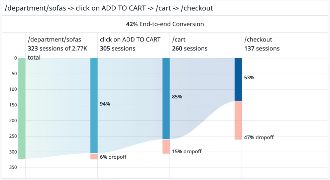Viewport: 330px width, 180px height.
Task: Select the /checkout step heading
Action: tap(258, 39)
